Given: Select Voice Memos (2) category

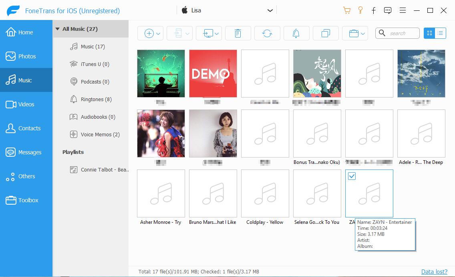Looking at the screenshot, I should [91, 135].
